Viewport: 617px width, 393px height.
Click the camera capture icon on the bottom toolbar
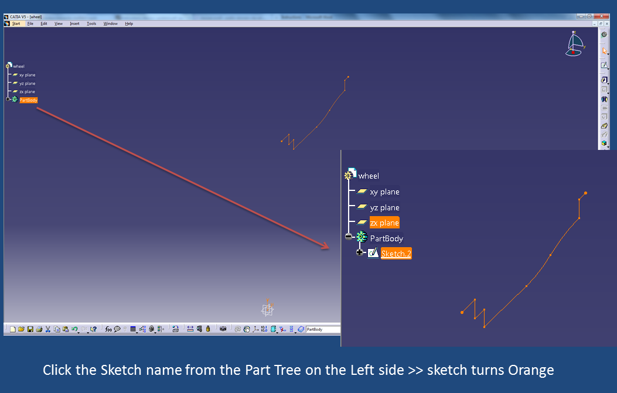click(x=222, y=329)
